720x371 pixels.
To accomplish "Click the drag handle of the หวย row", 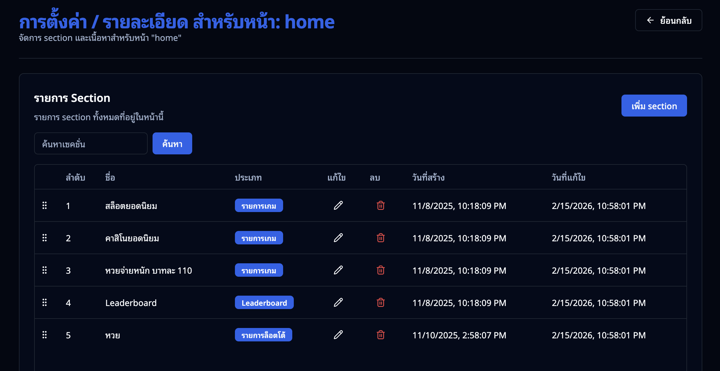I will tap(45, 335).
